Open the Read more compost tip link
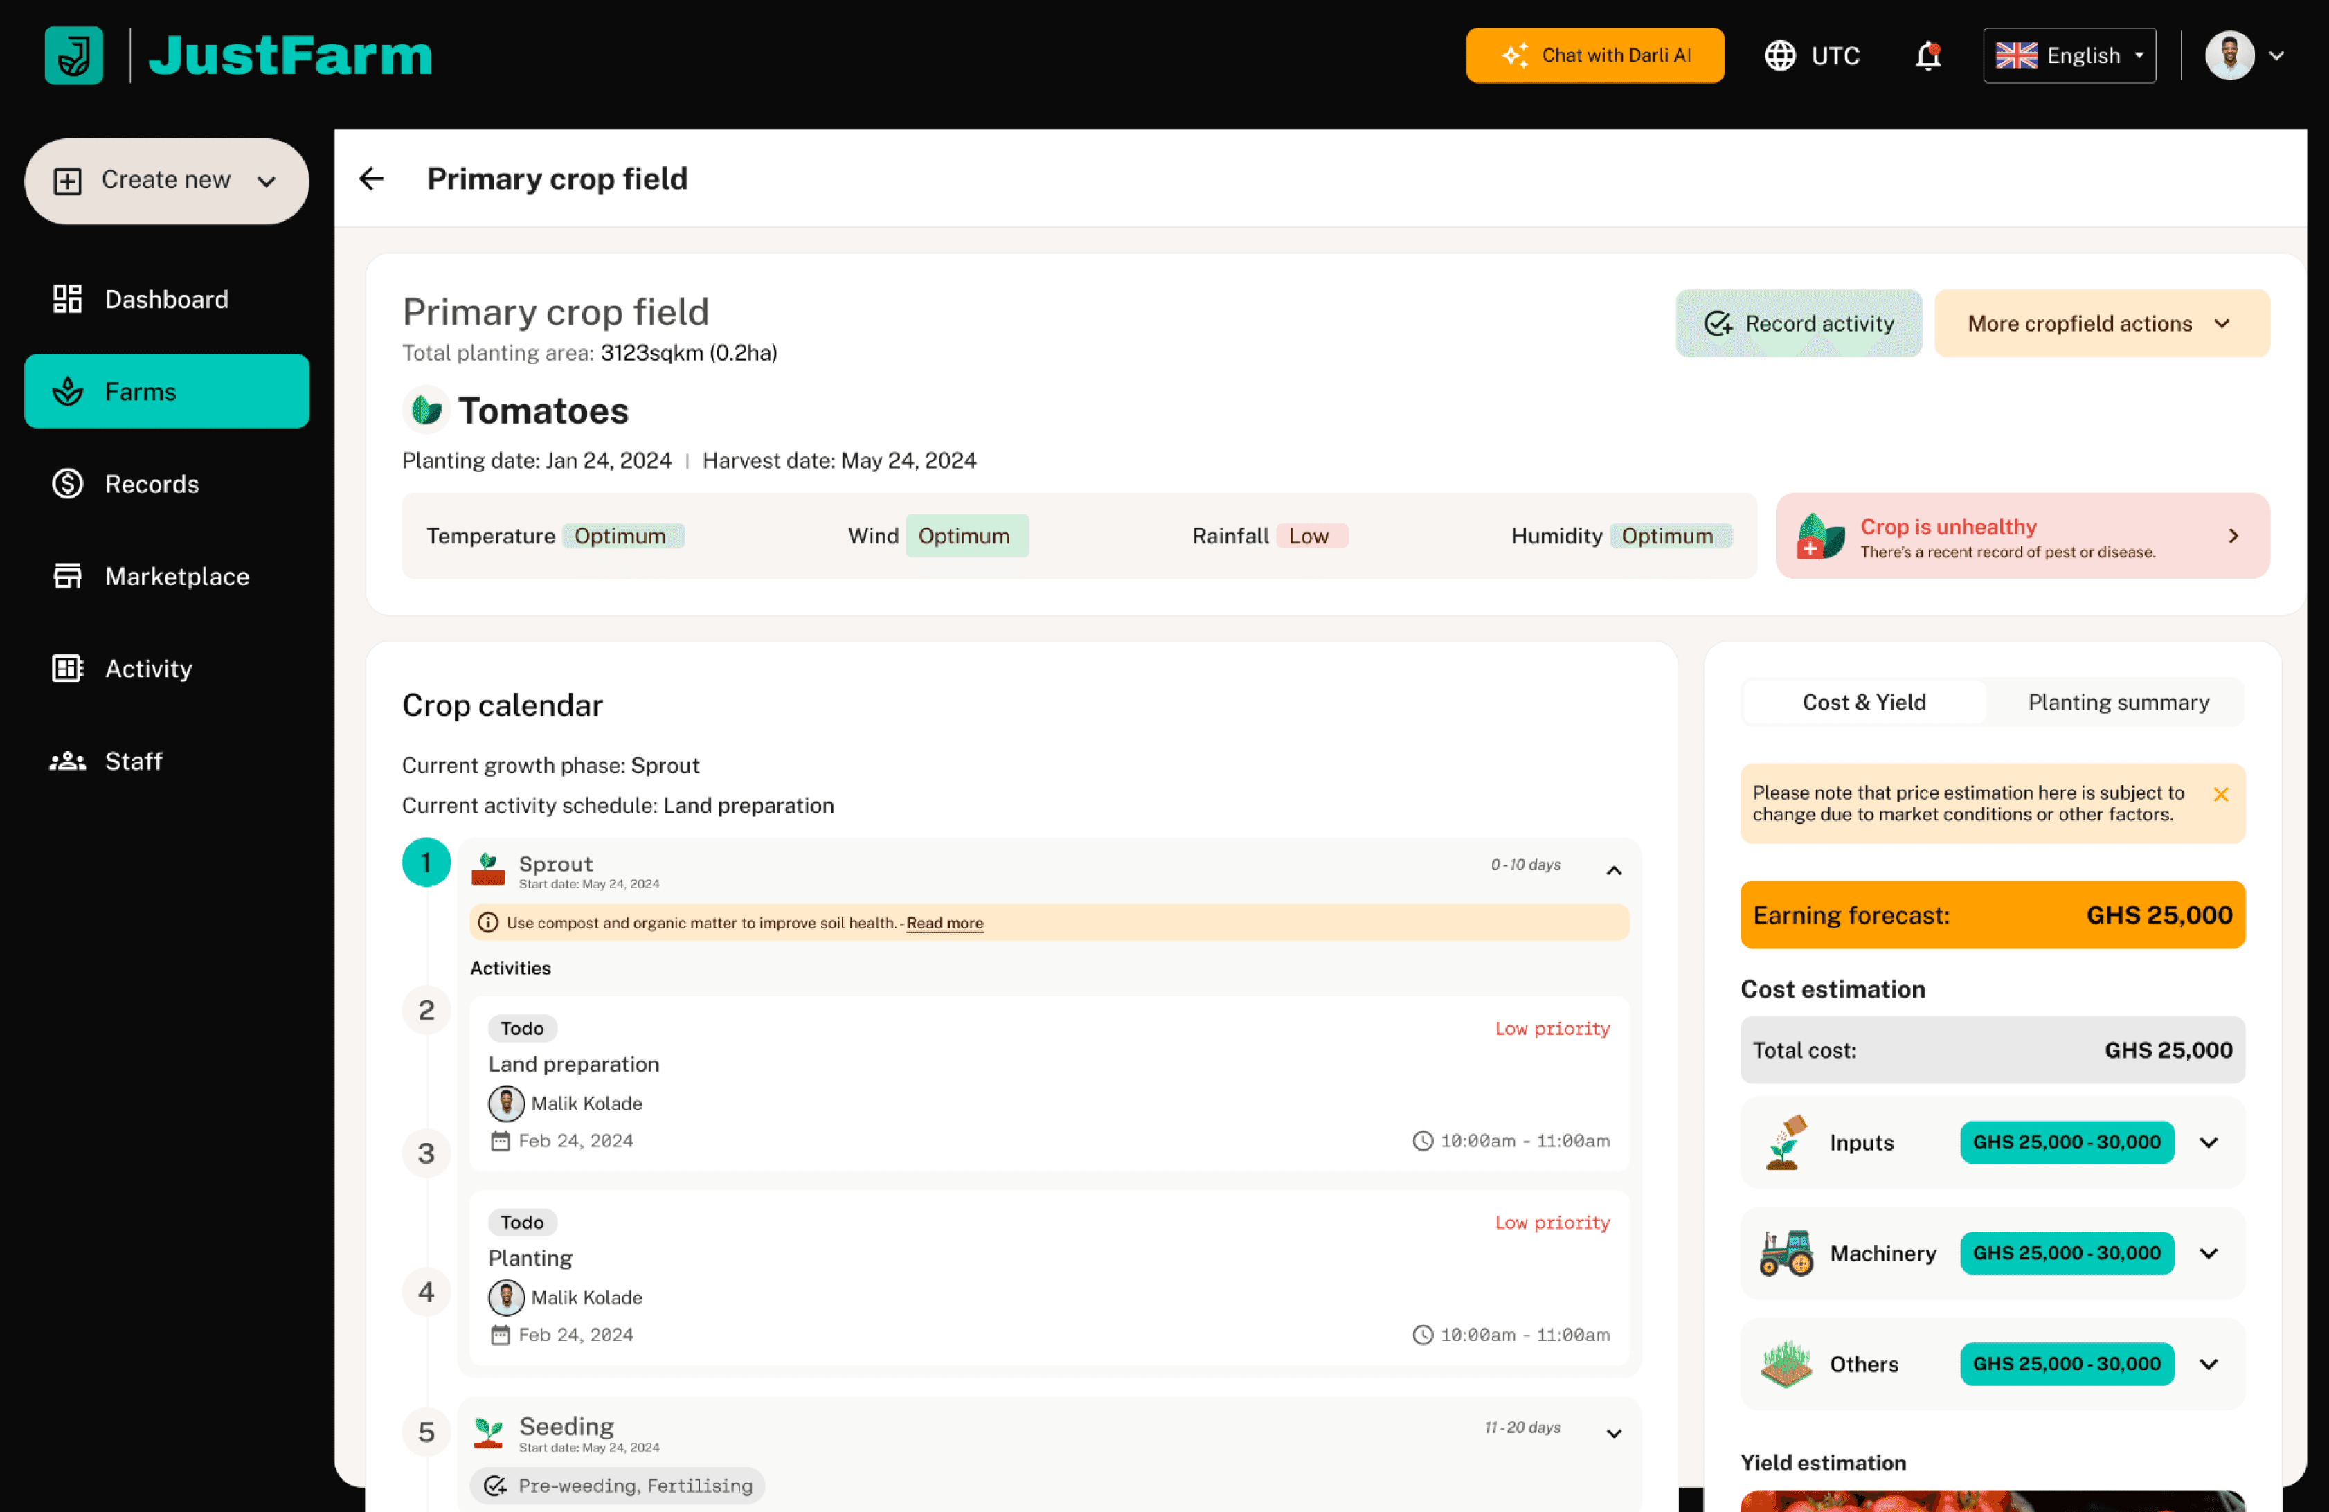 pos(944,923)
